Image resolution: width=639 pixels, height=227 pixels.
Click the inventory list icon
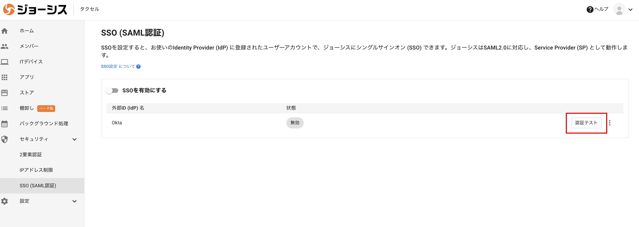point(5,108)
